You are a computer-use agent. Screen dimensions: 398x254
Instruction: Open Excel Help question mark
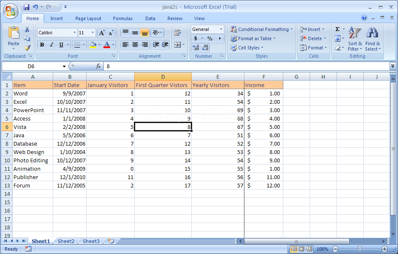pyautogui.click(x=364, y=18)
